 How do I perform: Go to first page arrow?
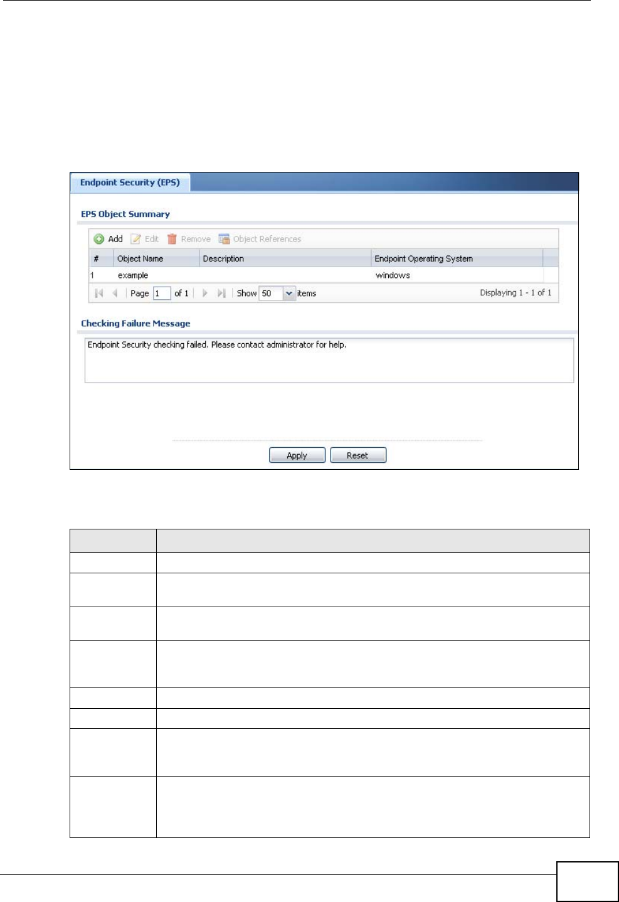click(x=98, y=293)
